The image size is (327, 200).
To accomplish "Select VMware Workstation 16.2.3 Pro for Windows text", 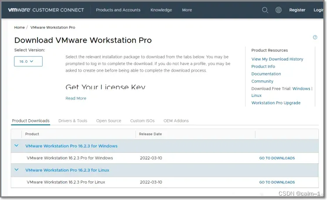I will (70, 158).
